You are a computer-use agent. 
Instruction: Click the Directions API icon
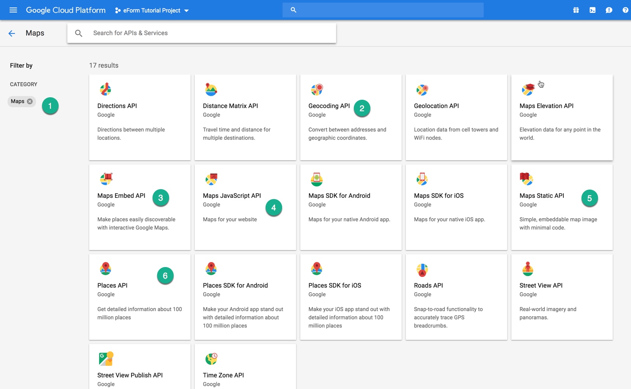[106, 89]
